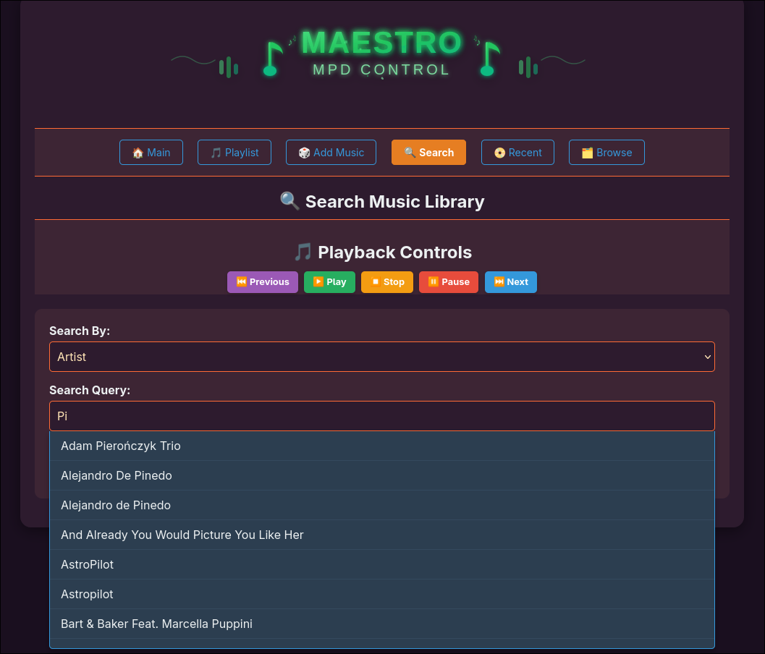The width and height of the screenshot is (765, 654).
Task: Select the Alejandro De Pinedo suggestion
Action: (117, 475)
